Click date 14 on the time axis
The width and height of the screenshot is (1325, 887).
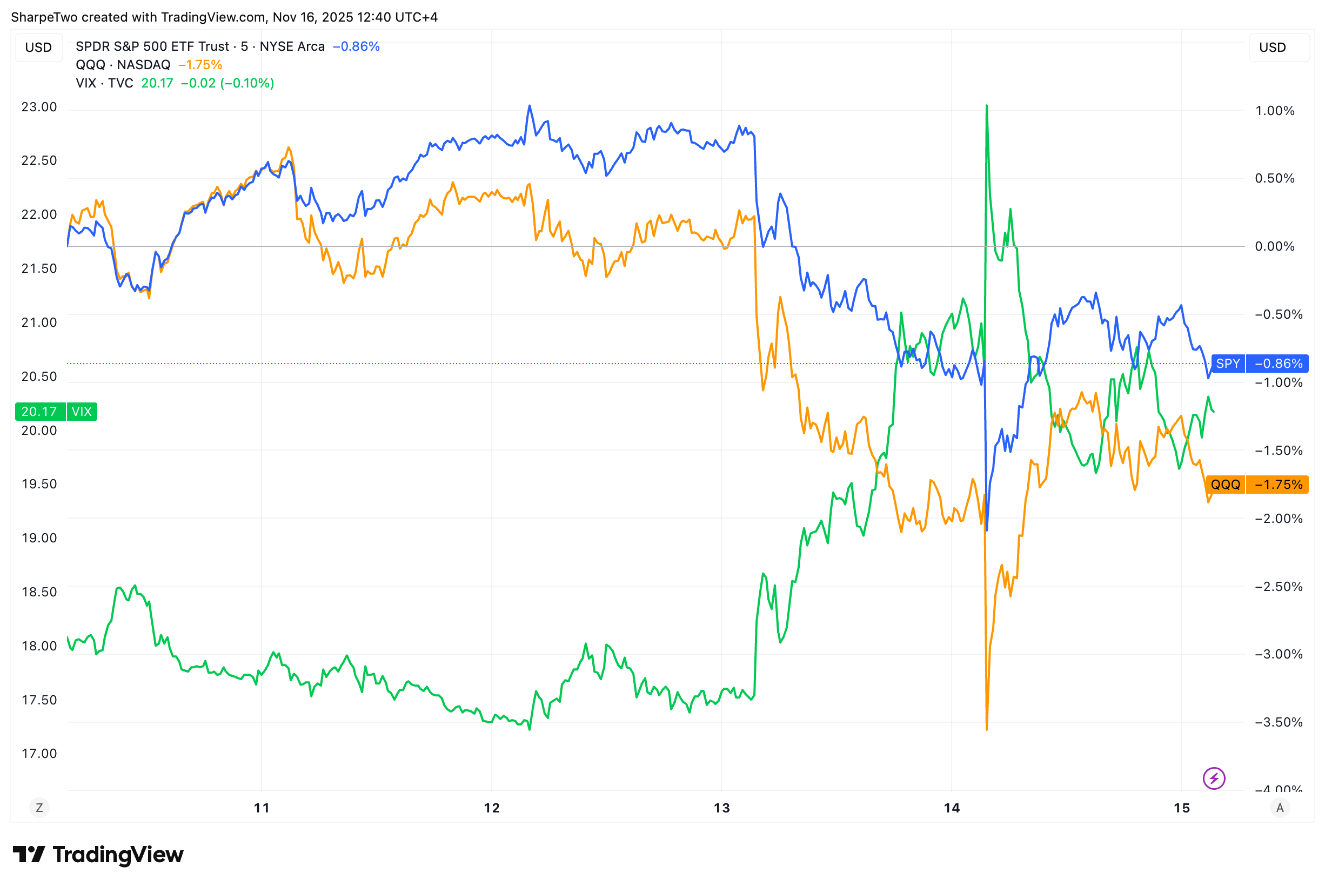(952, 808)
